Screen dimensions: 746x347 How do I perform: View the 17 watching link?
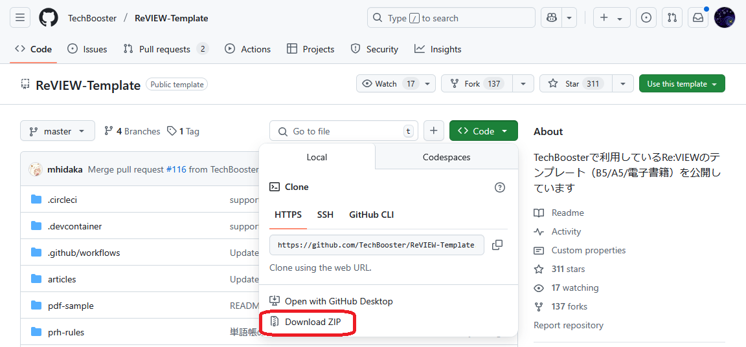(566, 288)
